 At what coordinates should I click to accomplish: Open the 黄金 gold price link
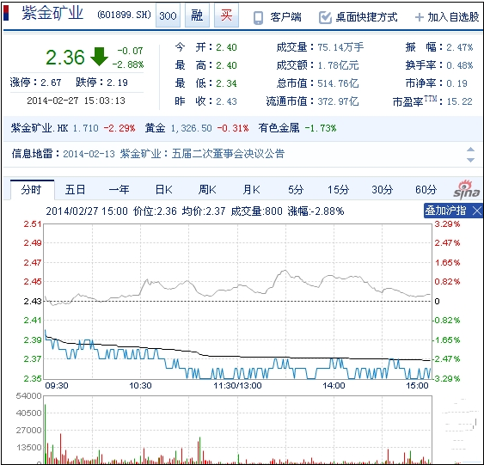point(156,128)
